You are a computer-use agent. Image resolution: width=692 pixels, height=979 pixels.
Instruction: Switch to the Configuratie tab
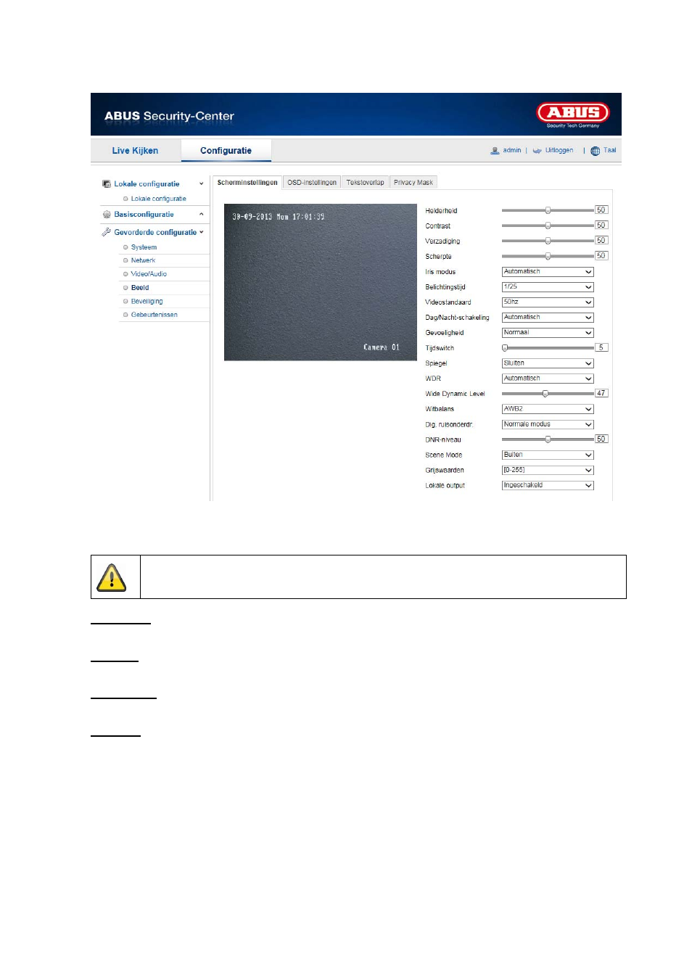[226, 151]
